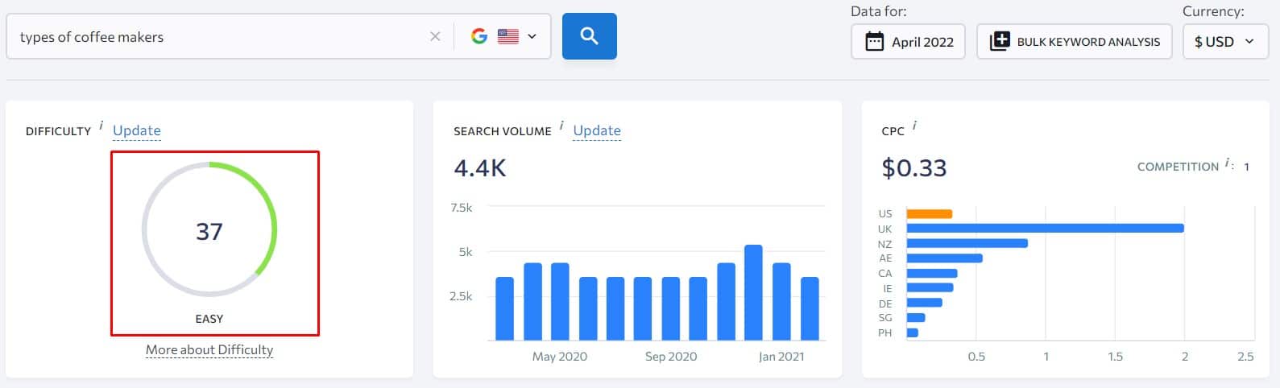Screen dimensions: 1280x388
Task: Click the 'Data for:' label
Action: (879, 11)
